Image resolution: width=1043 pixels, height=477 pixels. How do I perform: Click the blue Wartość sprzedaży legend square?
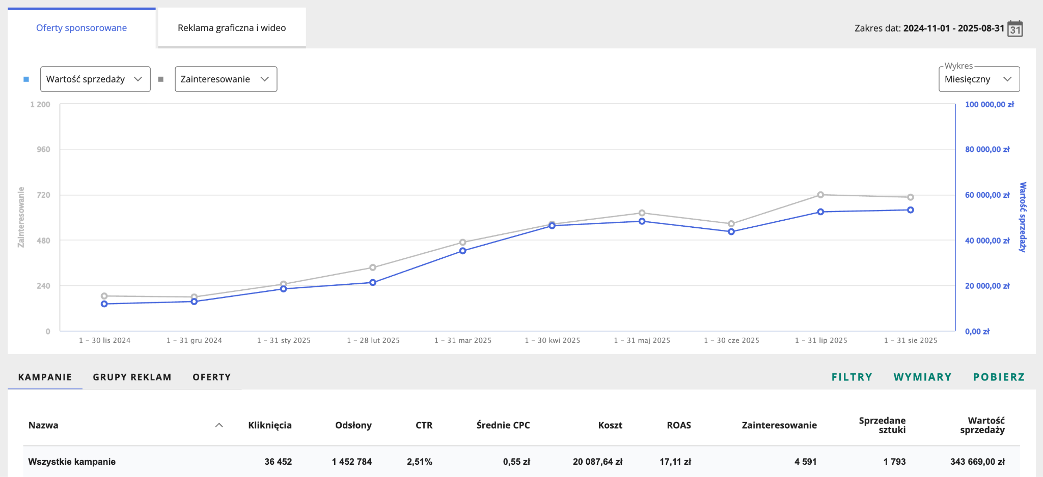(26, 79)
